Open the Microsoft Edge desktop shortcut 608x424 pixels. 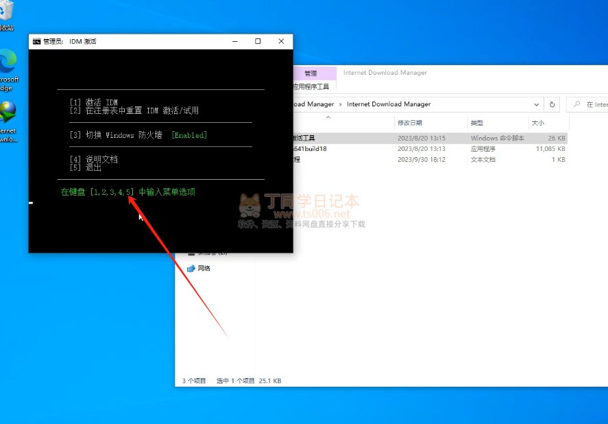point(8,70)
